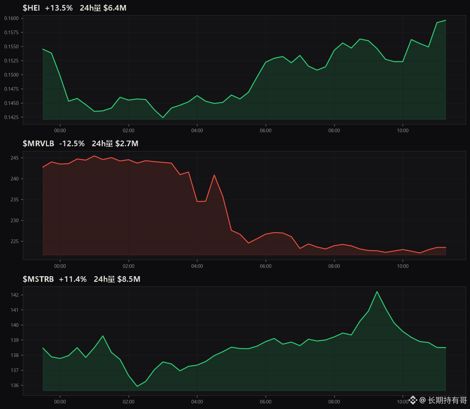Select the 225 y-axis tick
The height and width of the screenshot is (409, 470).
point(15,241)
